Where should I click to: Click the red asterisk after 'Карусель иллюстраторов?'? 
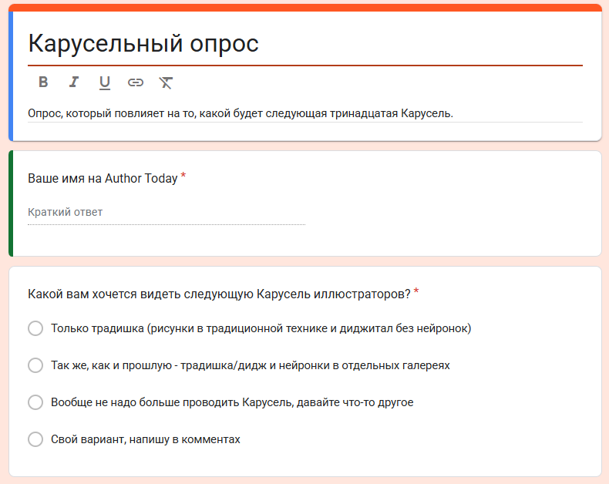click(x=416, y=292)
